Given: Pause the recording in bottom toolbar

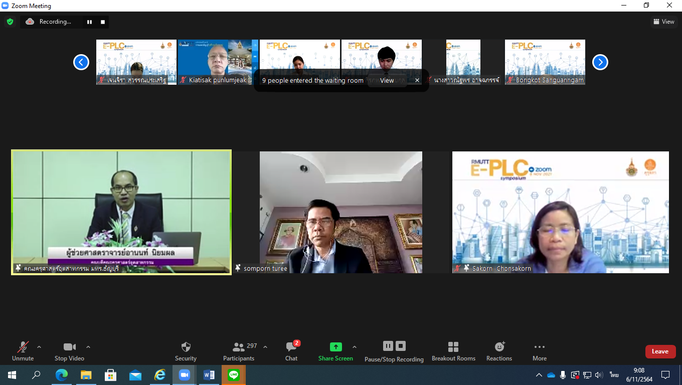Looking at the screenshot, I should click(388, 346).
